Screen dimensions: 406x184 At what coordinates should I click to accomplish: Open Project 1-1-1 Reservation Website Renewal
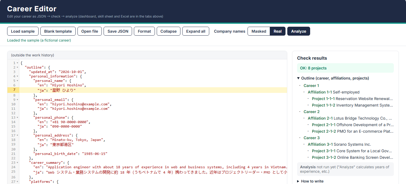pos(352,99)
